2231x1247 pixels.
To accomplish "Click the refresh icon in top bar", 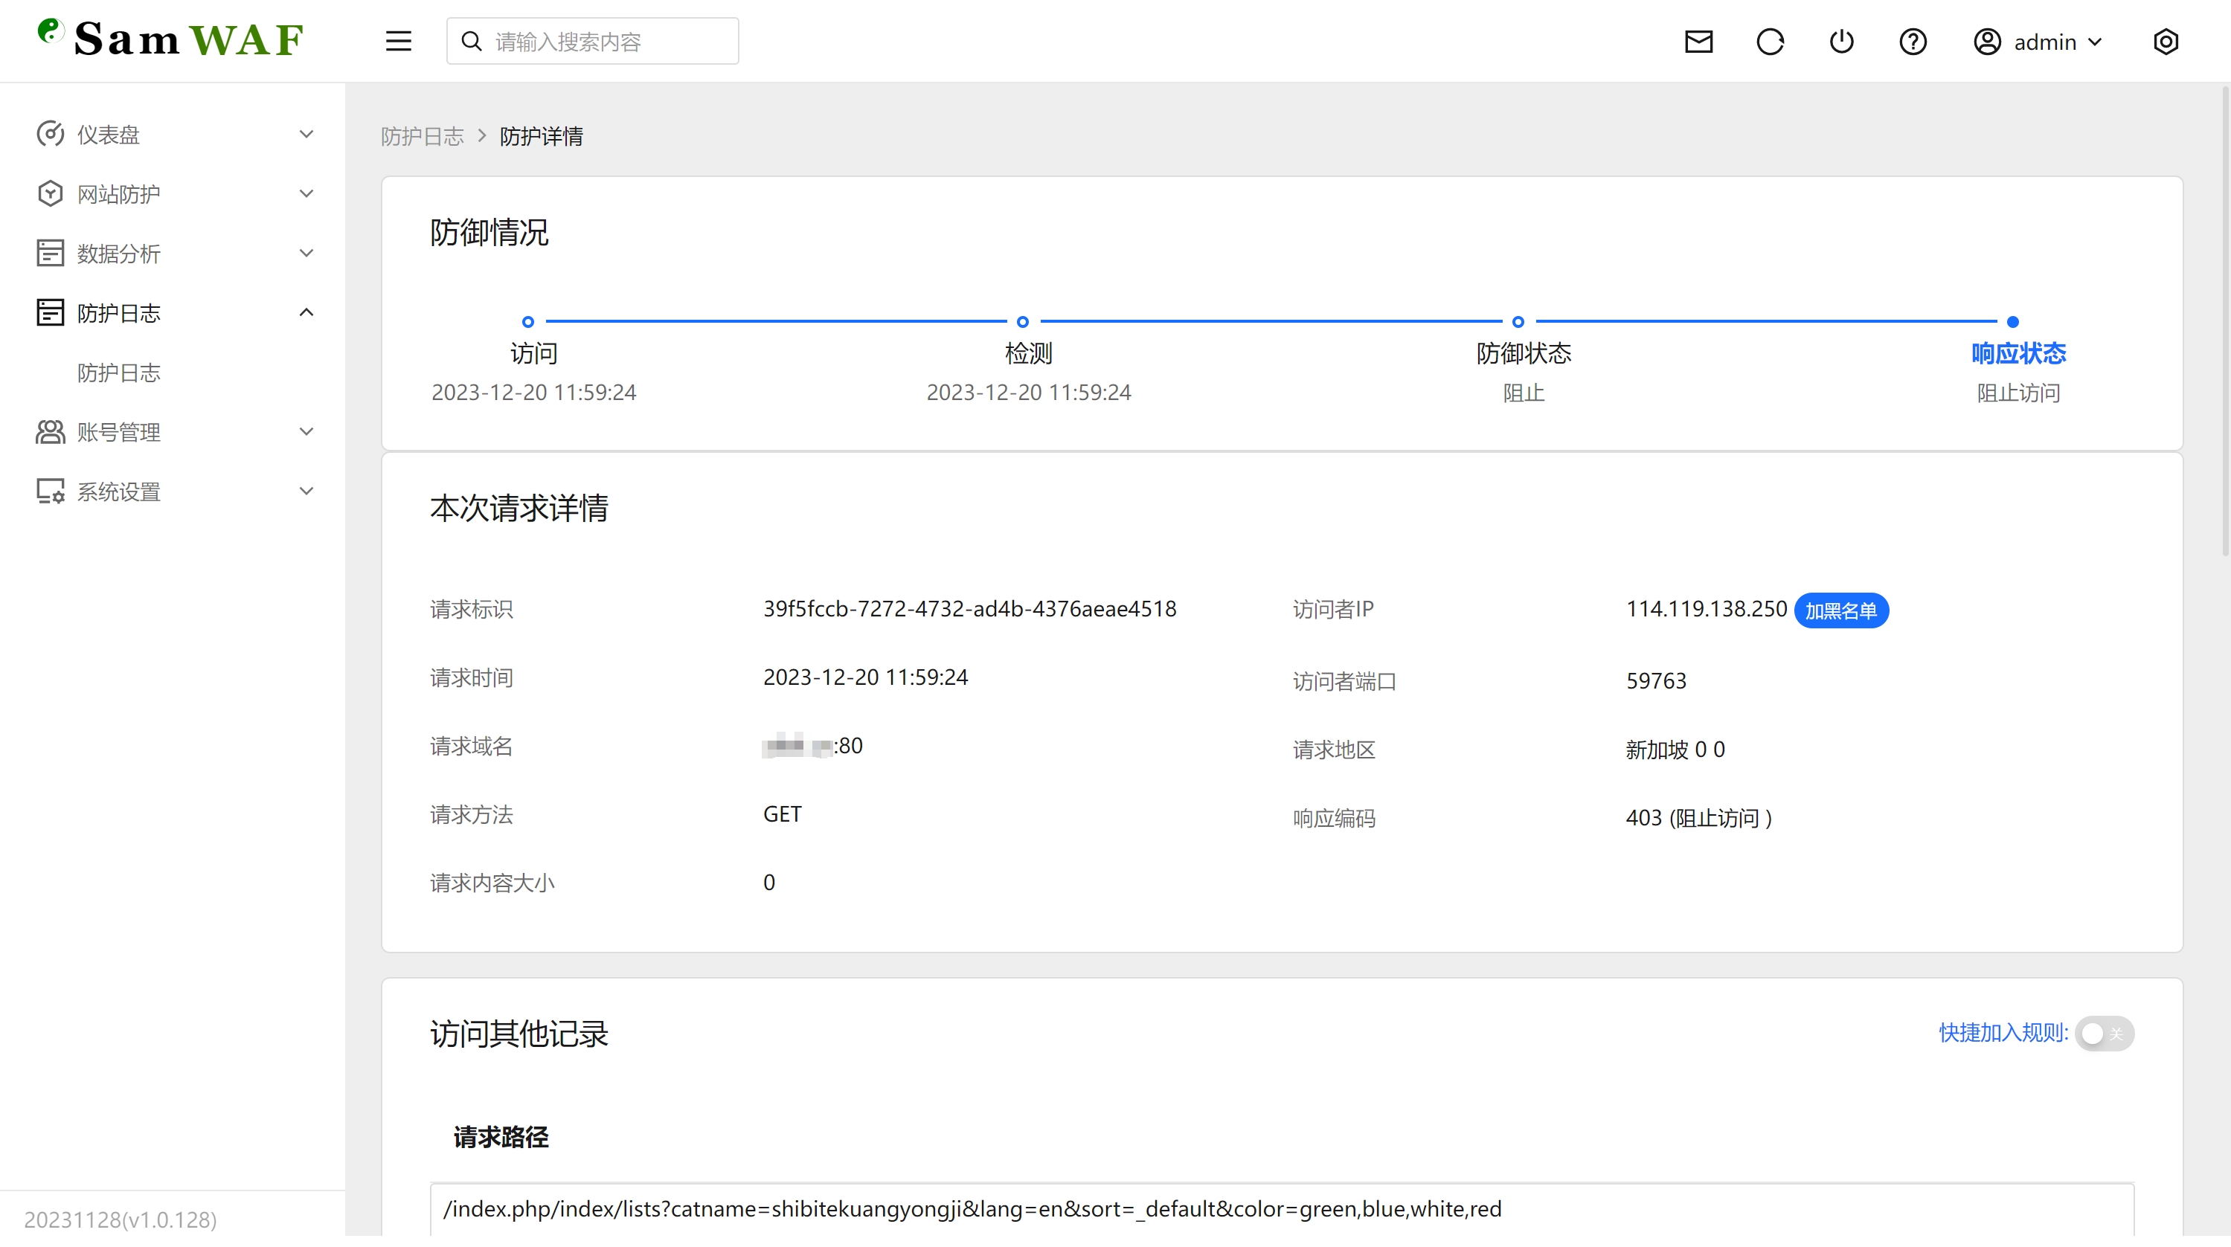I will (1771, 41).
